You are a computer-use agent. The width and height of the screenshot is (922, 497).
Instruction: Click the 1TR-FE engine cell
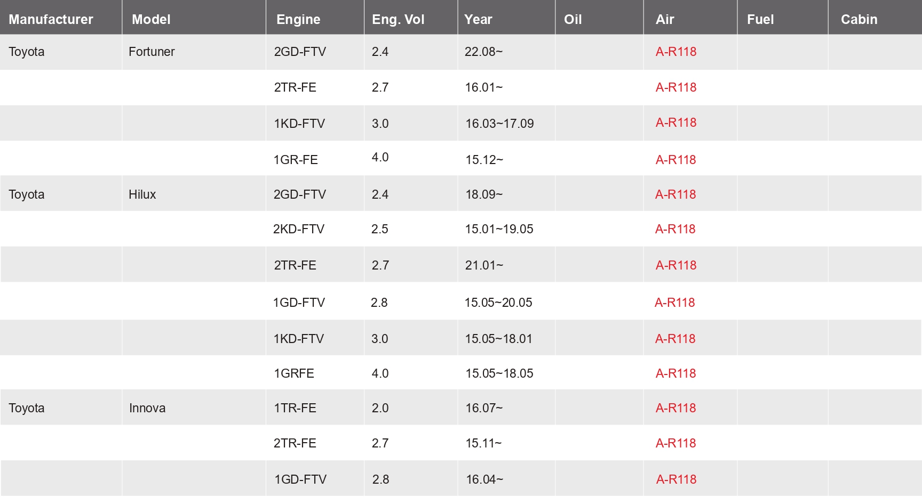(295, 408)
